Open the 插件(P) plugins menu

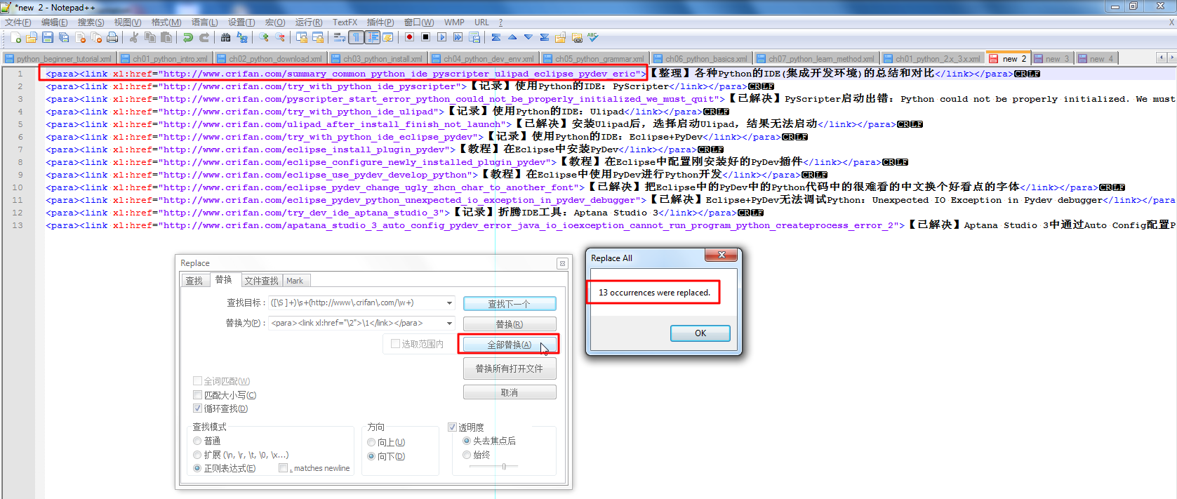click(380, 22)
